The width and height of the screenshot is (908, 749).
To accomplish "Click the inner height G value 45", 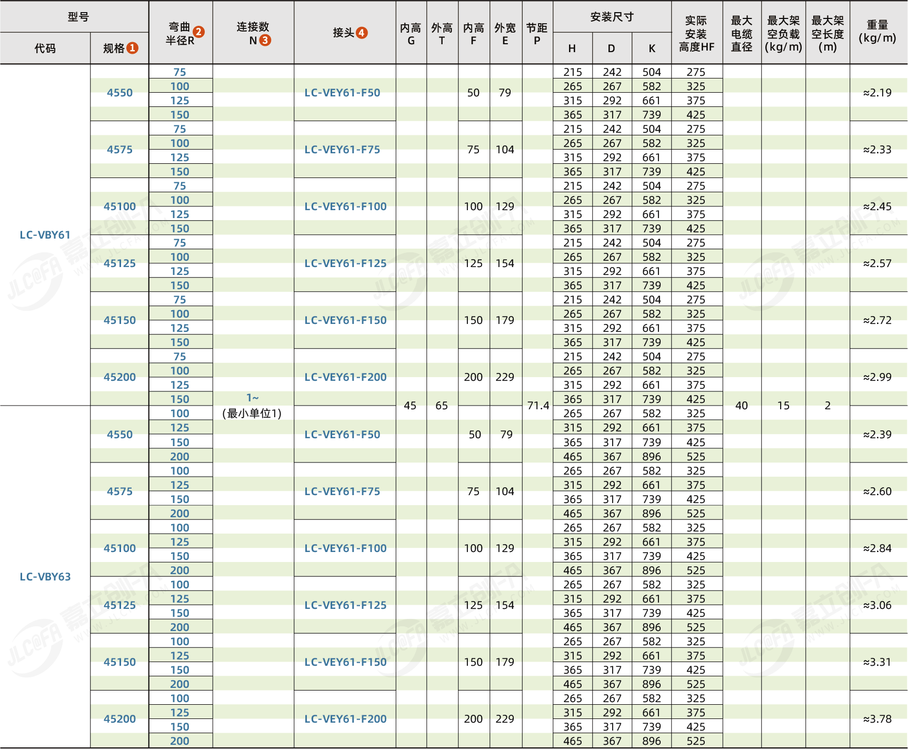I will point(410,406).
